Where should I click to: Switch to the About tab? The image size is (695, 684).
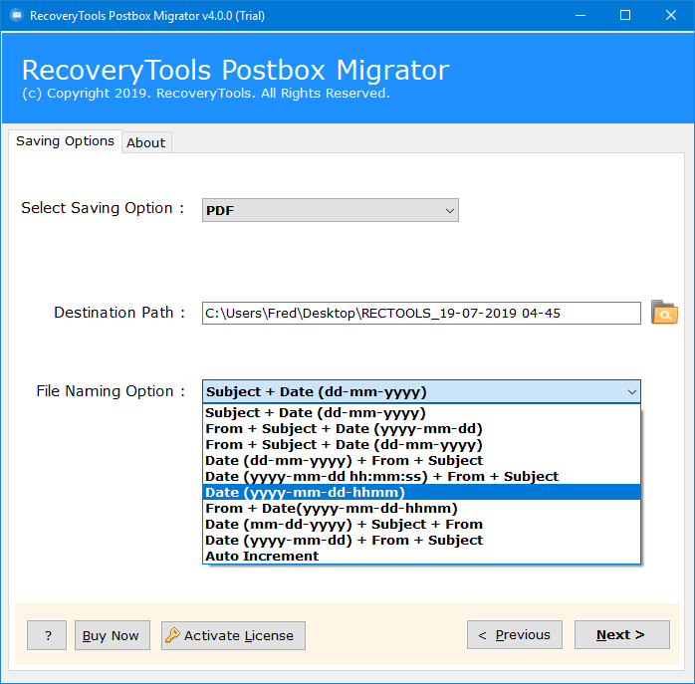click(146, 142)
